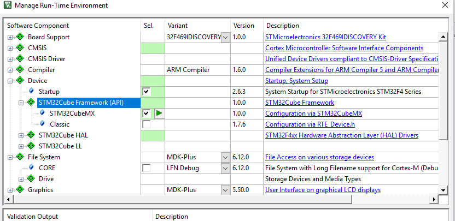455x221 pixels.
Task: Expand the STM32Cube LL node
Action: [21, 147]
